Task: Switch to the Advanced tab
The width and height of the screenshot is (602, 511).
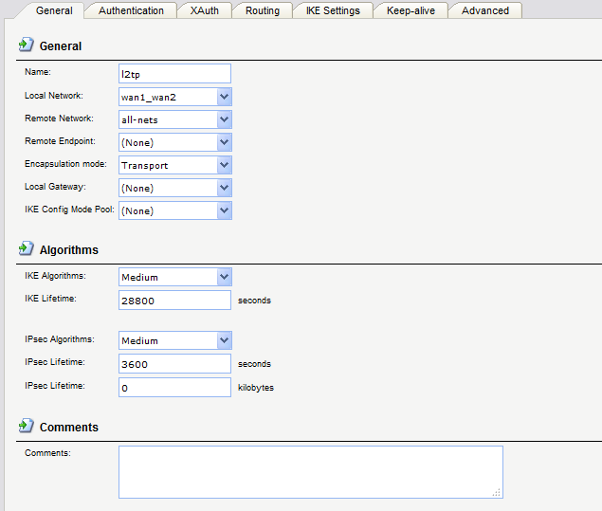Action: 484,10
